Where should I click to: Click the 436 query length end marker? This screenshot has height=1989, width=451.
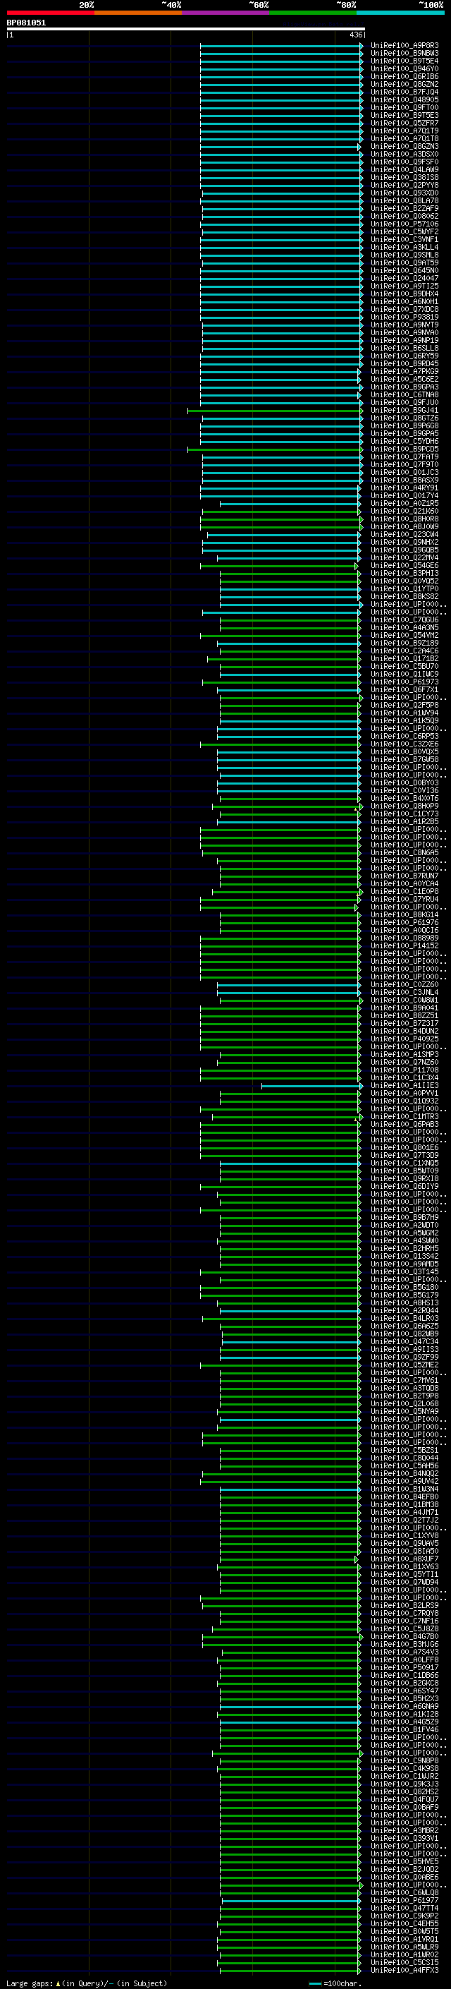355,35
